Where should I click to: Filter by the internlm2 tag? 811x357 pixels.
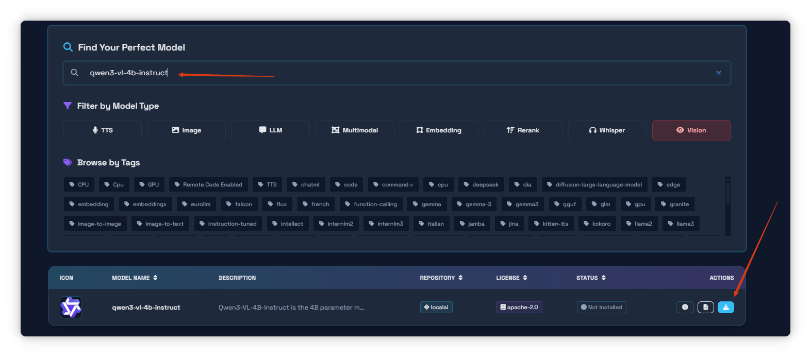tap(336, 224)
